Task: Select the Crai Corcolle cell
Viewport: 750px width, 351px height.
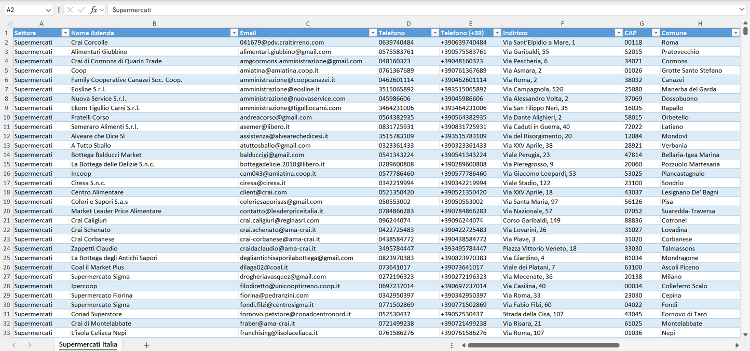Action: point(154,43)
